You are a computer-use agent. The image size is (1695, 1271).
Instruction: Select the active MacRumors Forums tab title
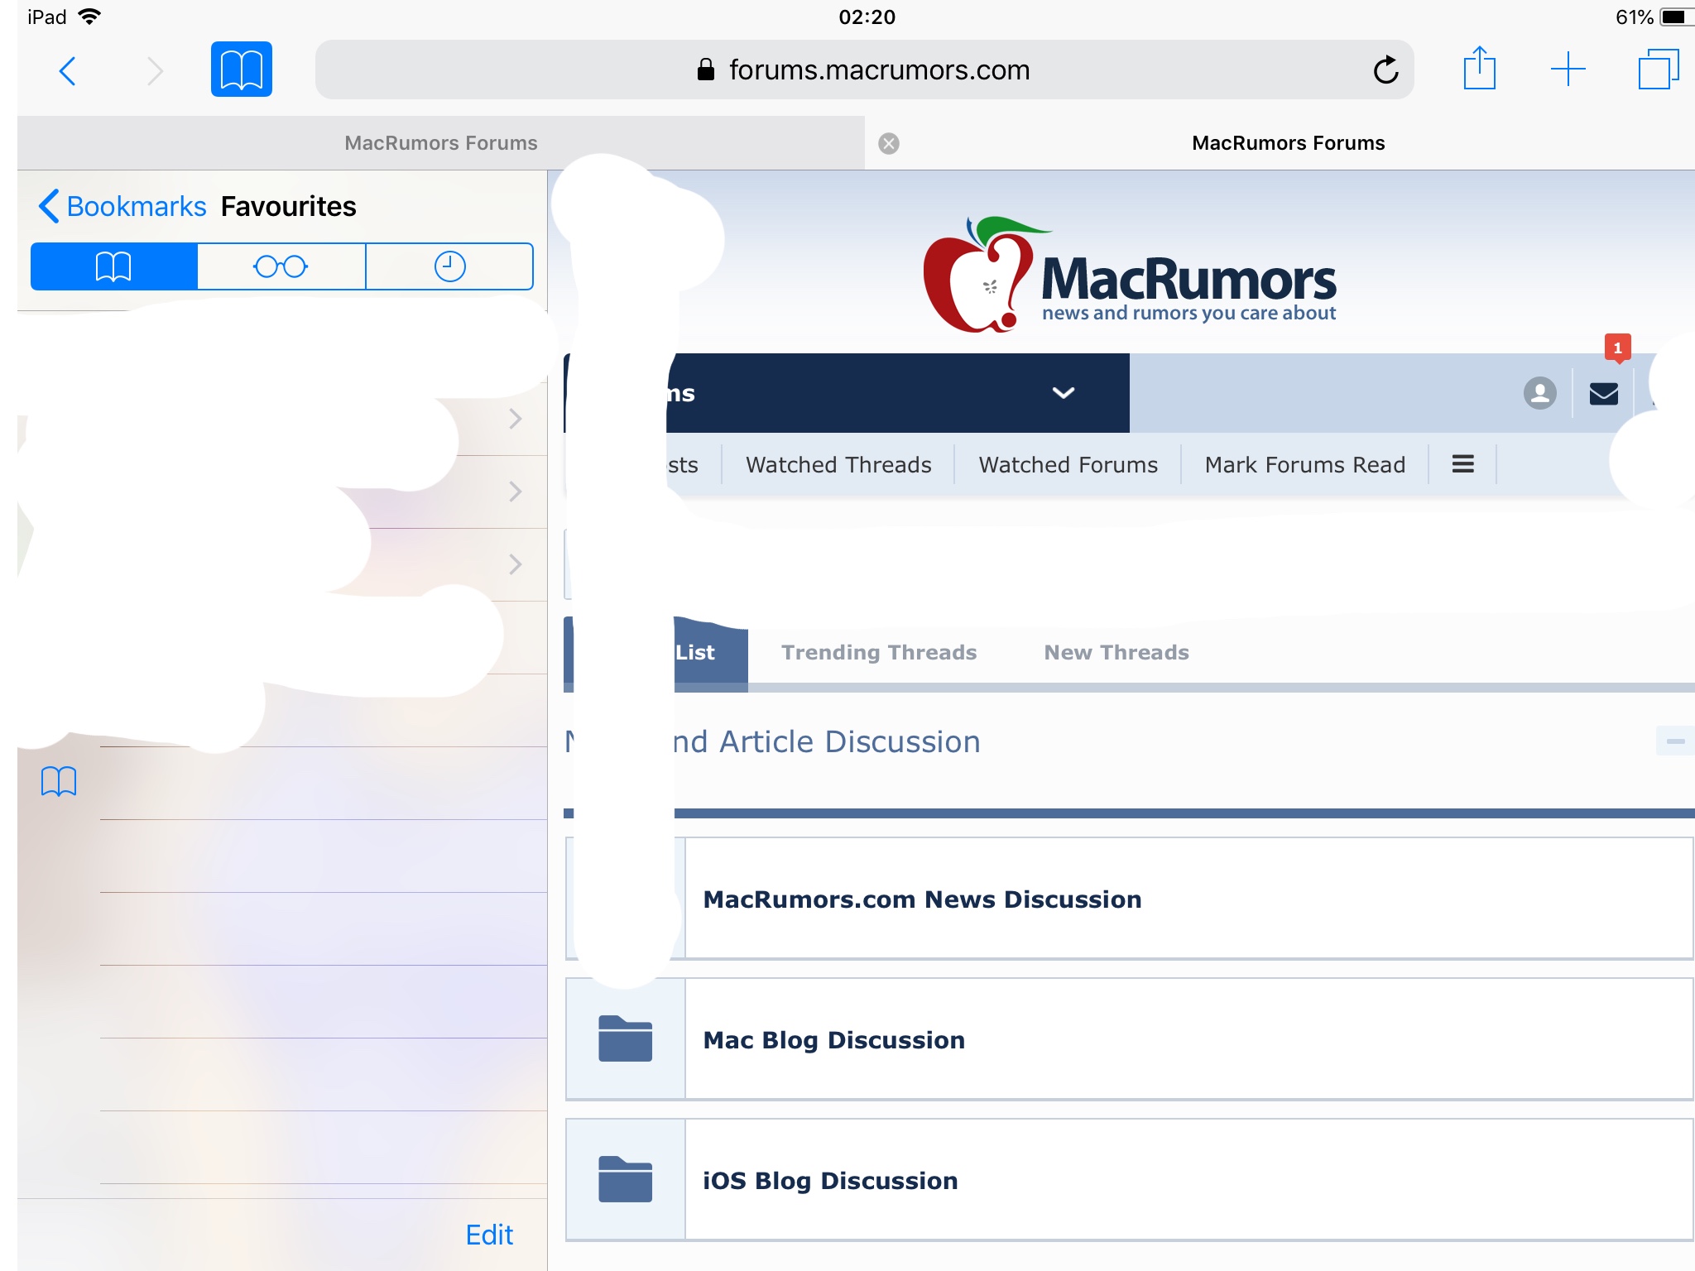click(1288, 143)
